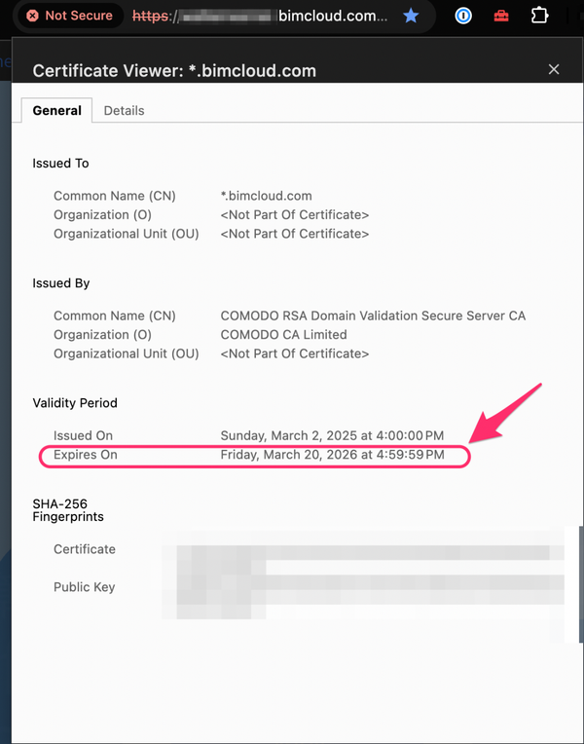584x744 pixels.
Task: Click the Issued To Common Name value *.bimcloud.com
Action: tap(266, 196)
